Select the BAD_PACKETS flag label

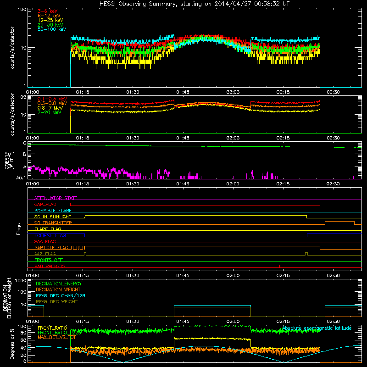click(50, 266)
